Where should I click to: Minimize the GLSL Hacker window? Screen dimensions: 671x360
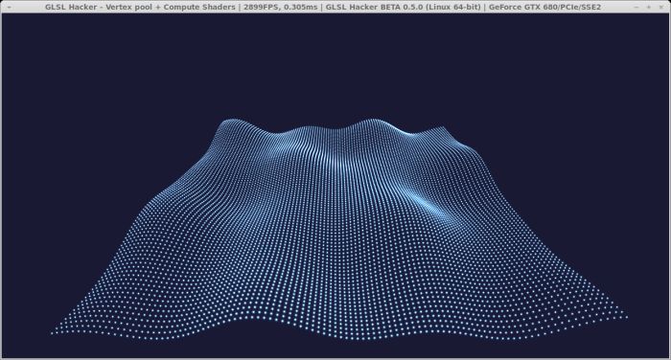(x=636, y=7)
